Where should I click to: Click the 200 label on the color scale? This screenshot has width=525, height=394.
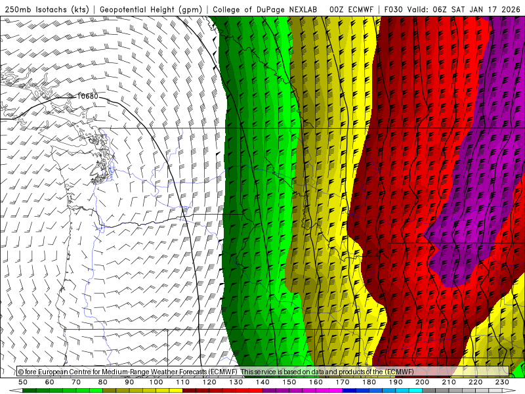click(423, 382)
